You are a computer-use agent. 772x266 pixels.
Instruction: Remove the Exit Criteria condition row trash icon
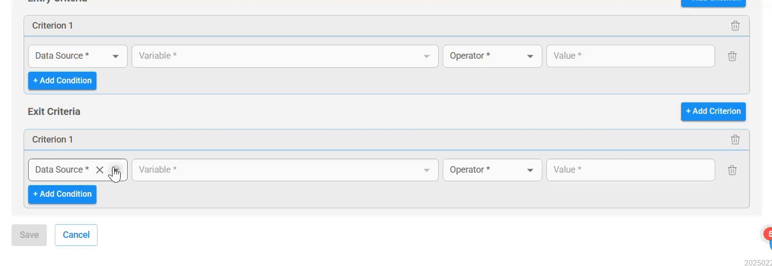732,170
